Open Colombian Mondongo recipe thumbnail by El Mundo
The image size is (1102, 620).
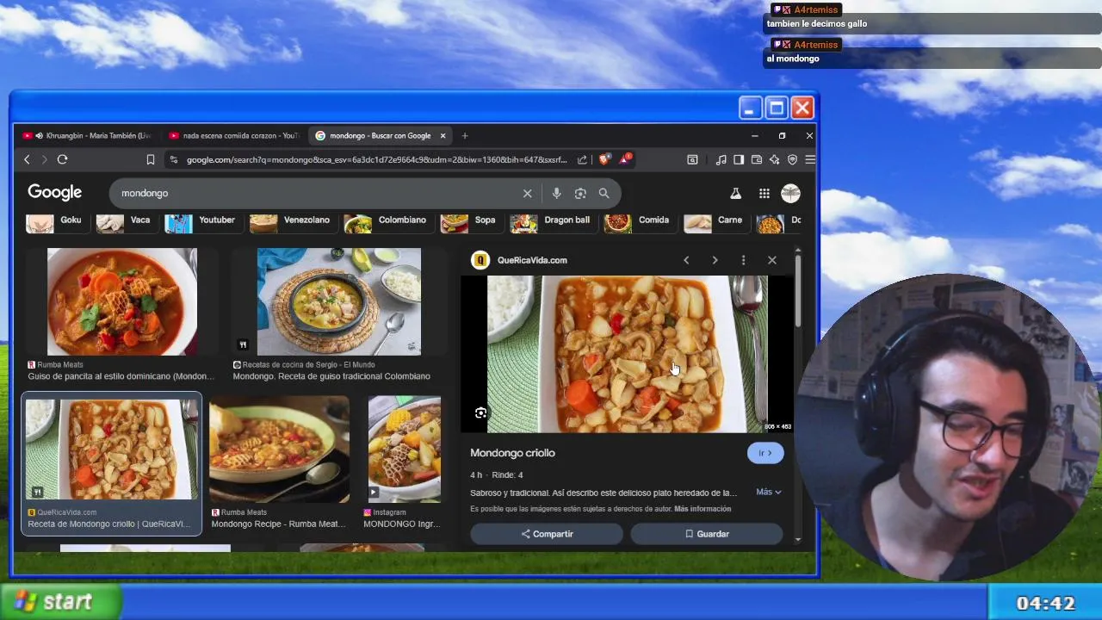339,301
